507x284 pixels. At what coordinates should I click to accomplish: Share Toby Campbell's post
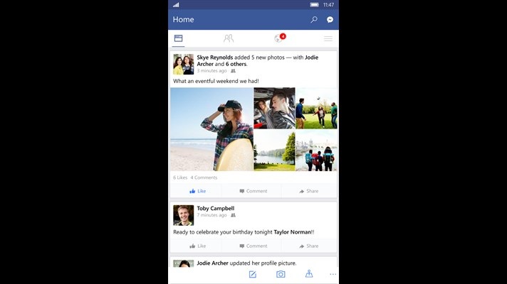point(309,246)
